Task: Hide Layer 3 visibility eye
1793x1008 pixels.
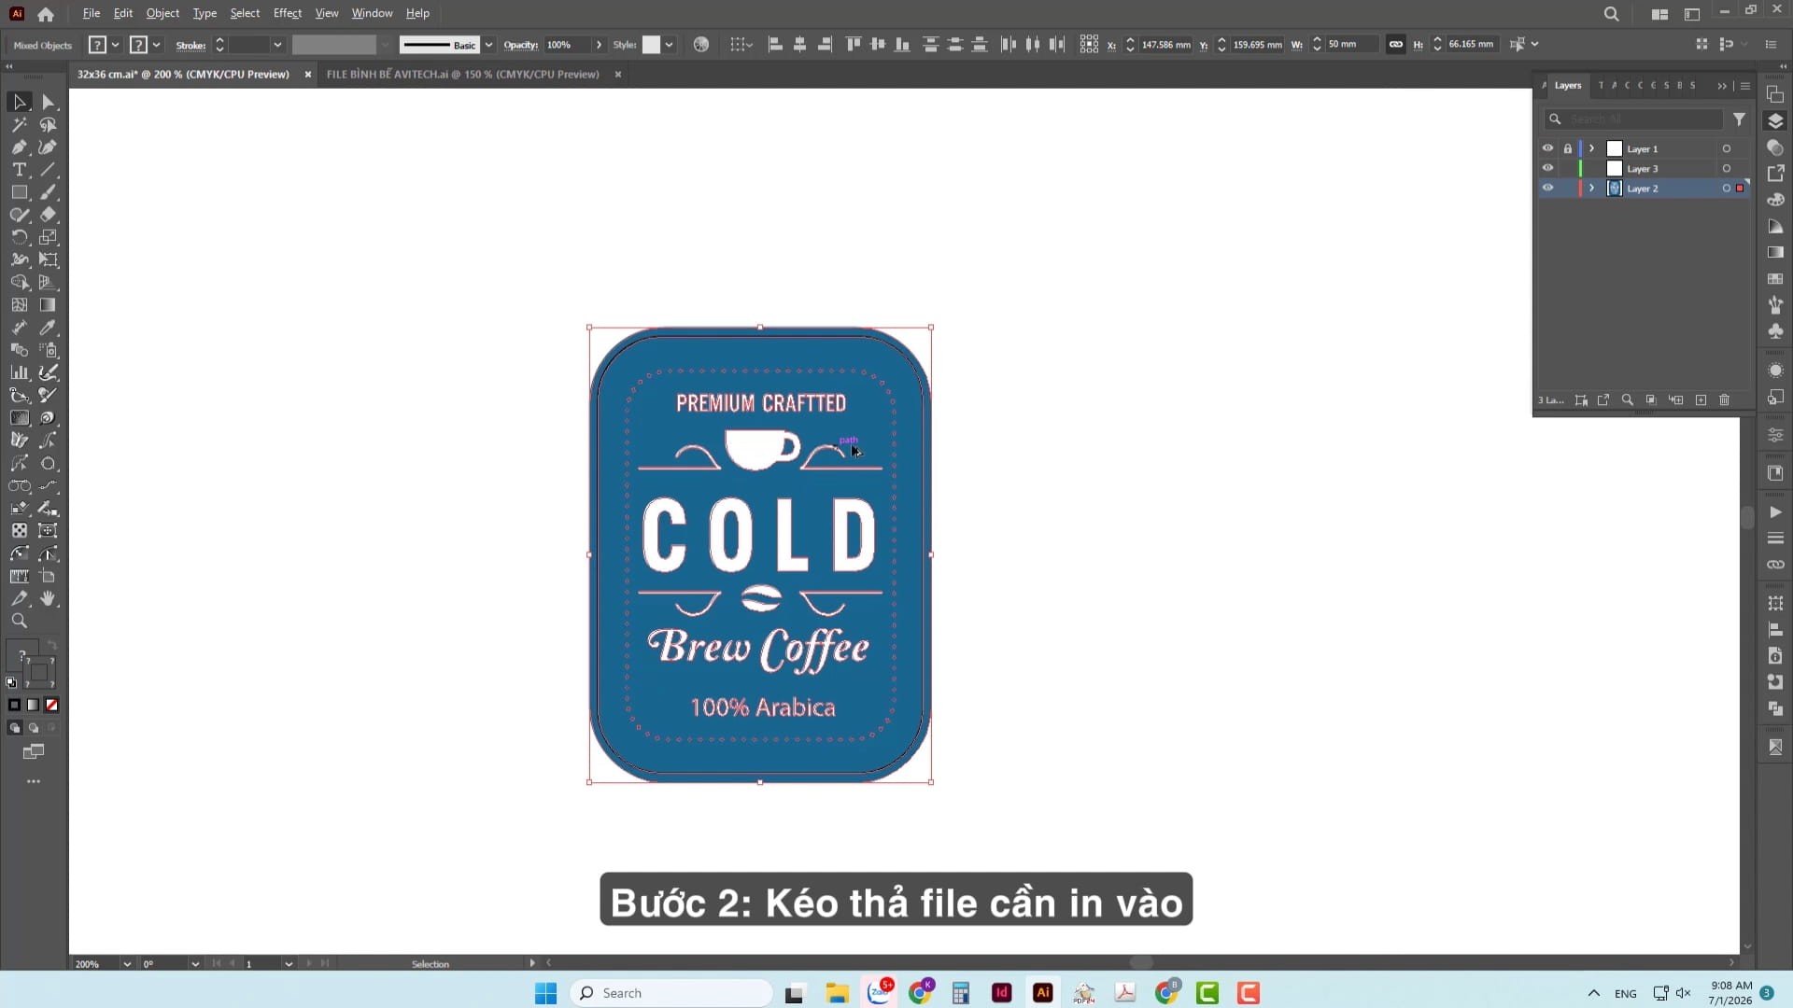Action: 1547,168
